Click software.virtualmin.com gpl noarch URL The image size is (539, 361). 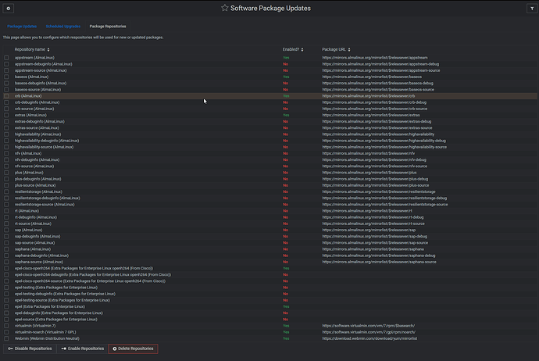tap(369, 332)
